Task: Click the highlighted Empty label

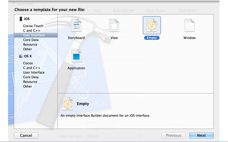Action: [152, 38]
